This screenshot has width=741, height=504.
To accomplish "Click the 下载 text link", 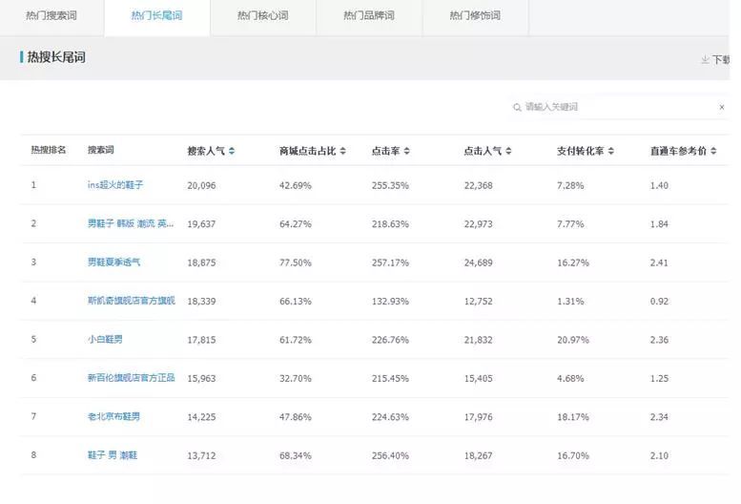I will tap(721, 59).
